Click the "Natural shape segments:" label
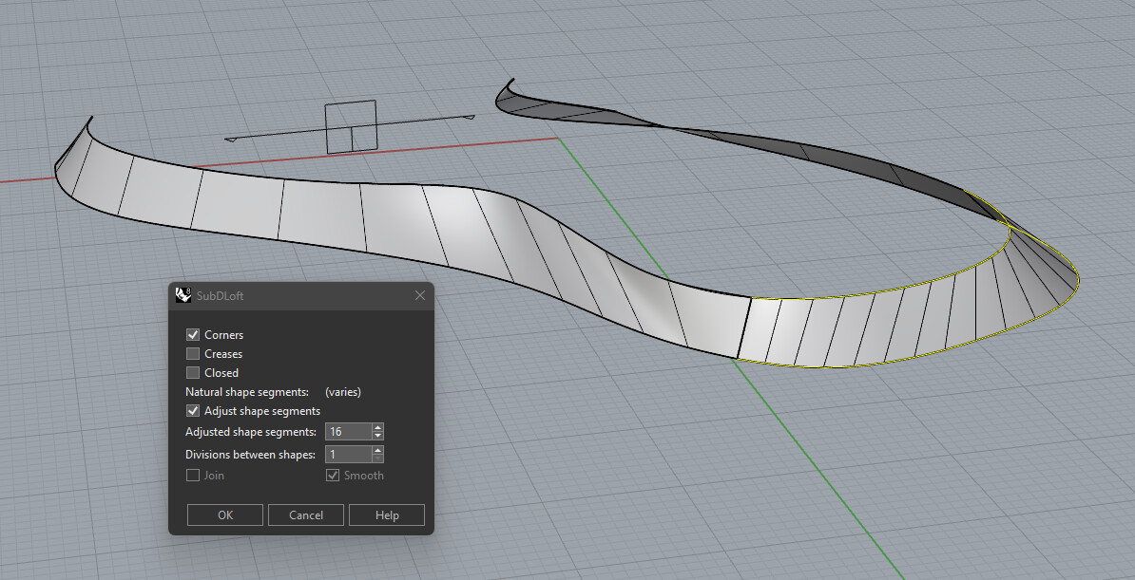The width and height of the screenshot is (1135, 580). tap(247, 392)
